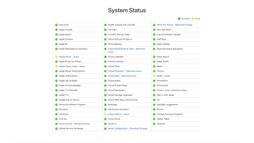Click yellow issue diamond beside Apple Music radio
The height and width of the screenshot is (143, 254).
(x=56, y=66)
